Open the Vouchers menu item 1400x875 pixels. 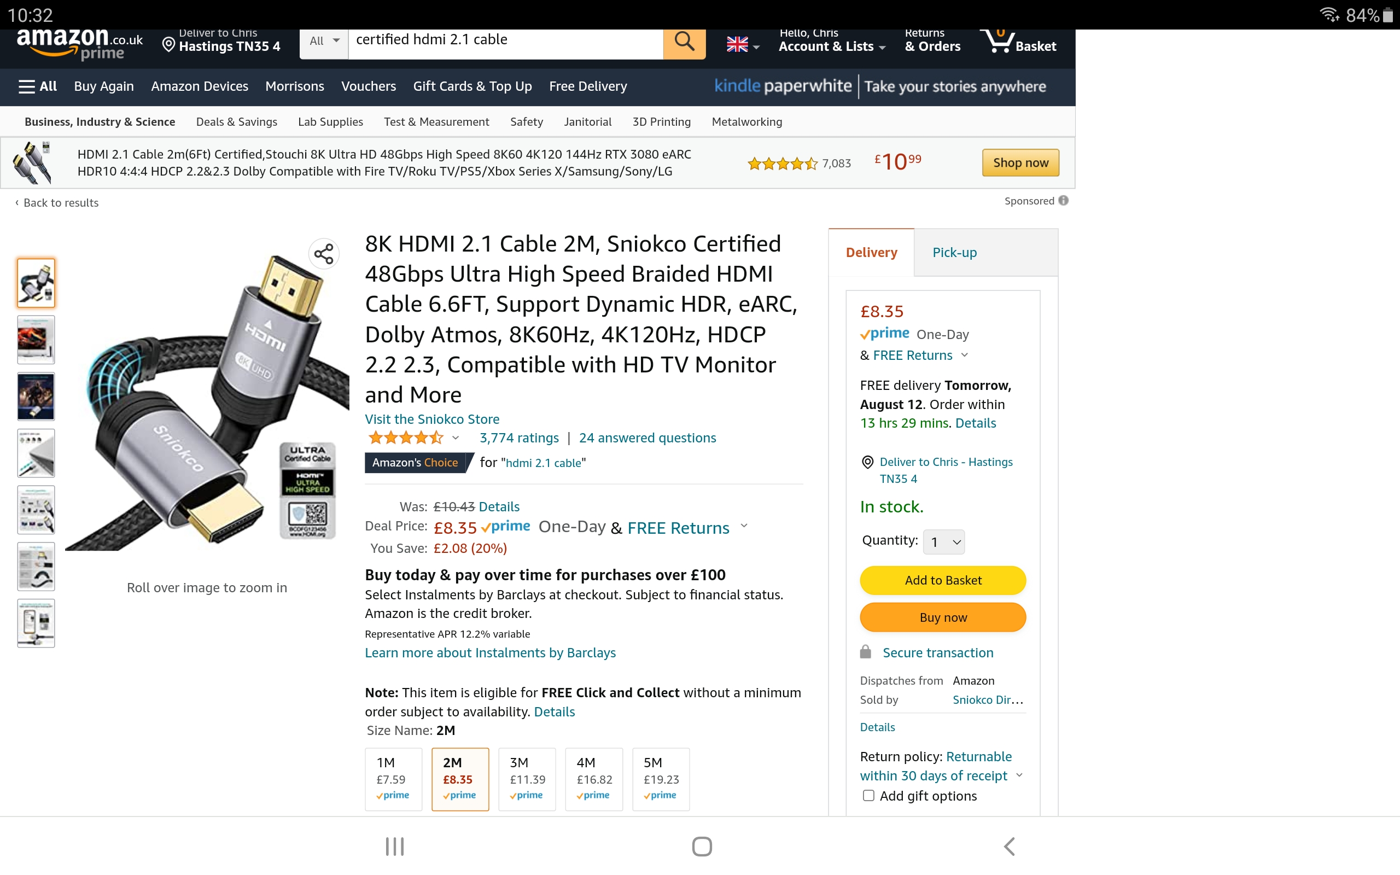369,86
